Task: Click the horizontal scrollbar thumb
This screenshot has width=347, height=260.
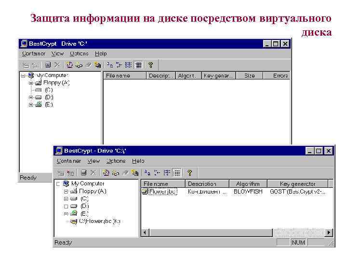Action: [211, 233]
